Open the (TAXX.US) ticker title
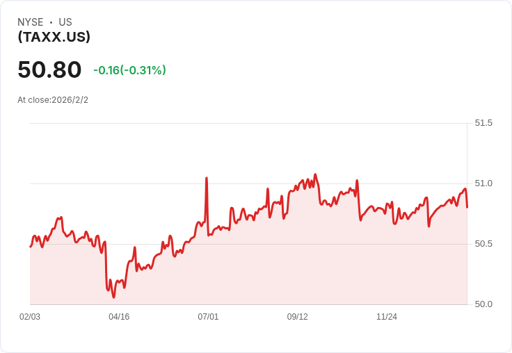Image resolution: width=512 pixels, height=353 pixels. [x=54, y=37]
